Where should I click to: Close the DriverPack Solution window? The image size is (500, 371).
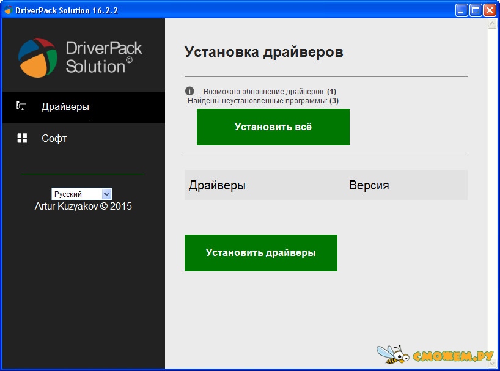[490, 10]
